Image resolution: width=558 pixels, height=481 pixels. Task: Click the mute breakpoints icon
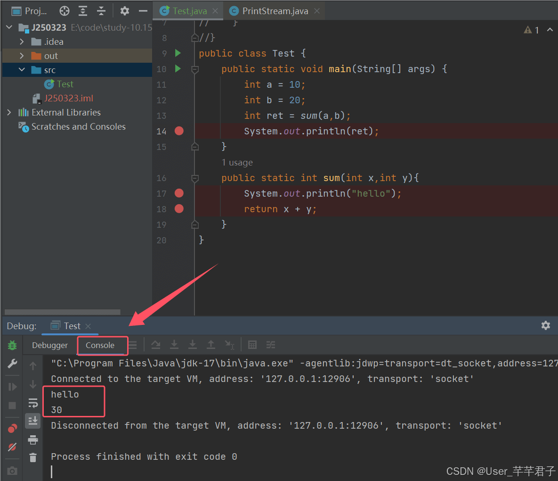(12, 447)
